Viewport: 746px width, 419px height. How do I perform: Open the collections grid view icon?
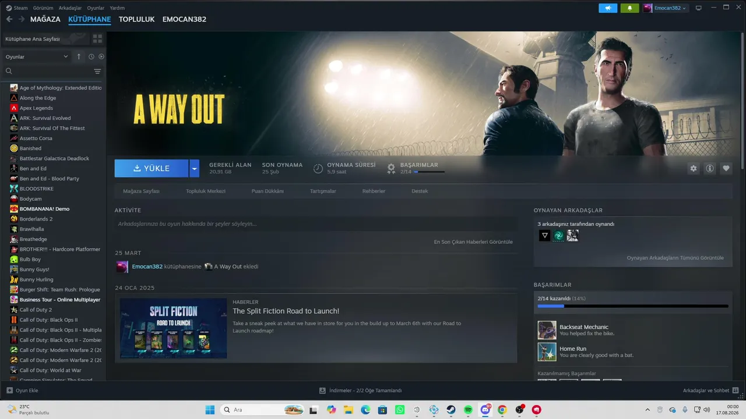[97, 38]
